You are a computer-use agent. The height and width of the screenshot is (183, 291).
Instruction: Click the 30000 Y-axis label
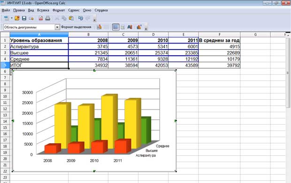tap(28, 92)
